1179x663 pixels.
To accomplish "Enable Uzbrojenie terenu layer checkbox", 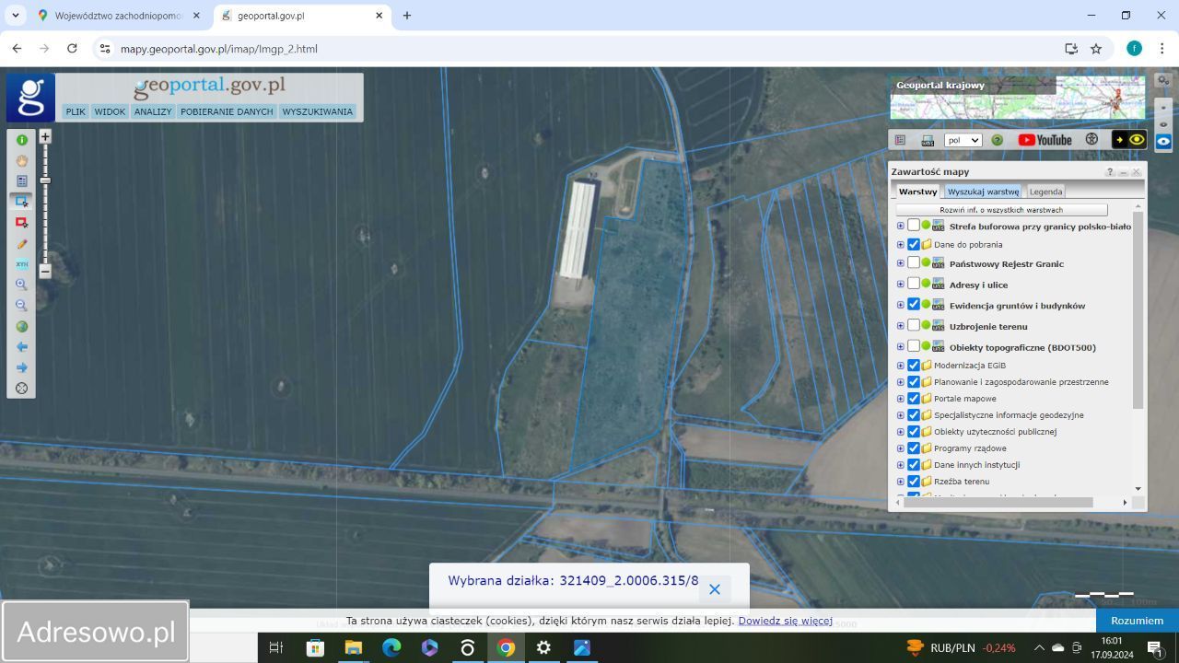I will pyautogui.click(x=914, y=326).
